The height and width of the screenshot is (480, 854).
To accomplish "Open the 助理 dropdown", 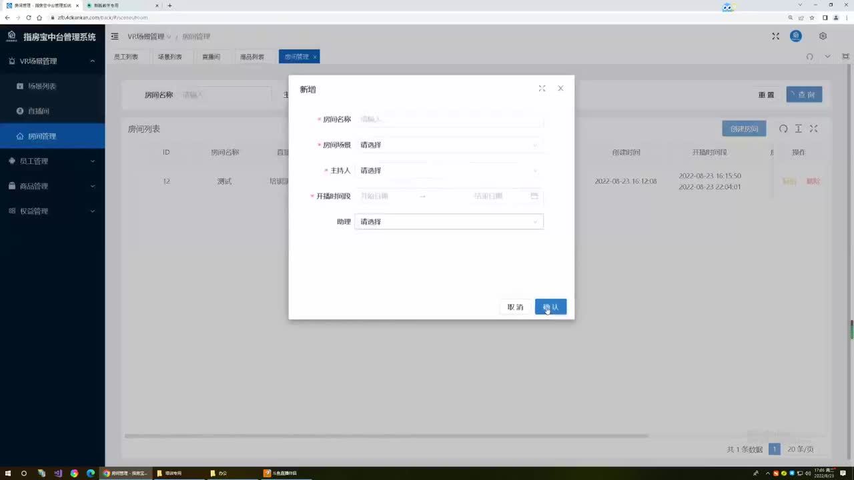I will click(448, 221).
